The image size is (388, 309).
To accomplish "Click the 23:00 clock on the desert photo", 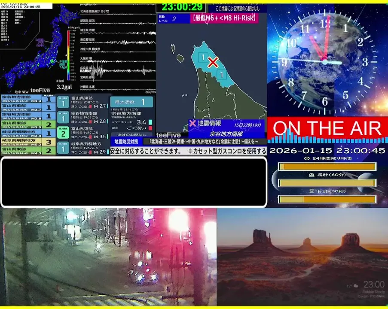I will 374,285.
